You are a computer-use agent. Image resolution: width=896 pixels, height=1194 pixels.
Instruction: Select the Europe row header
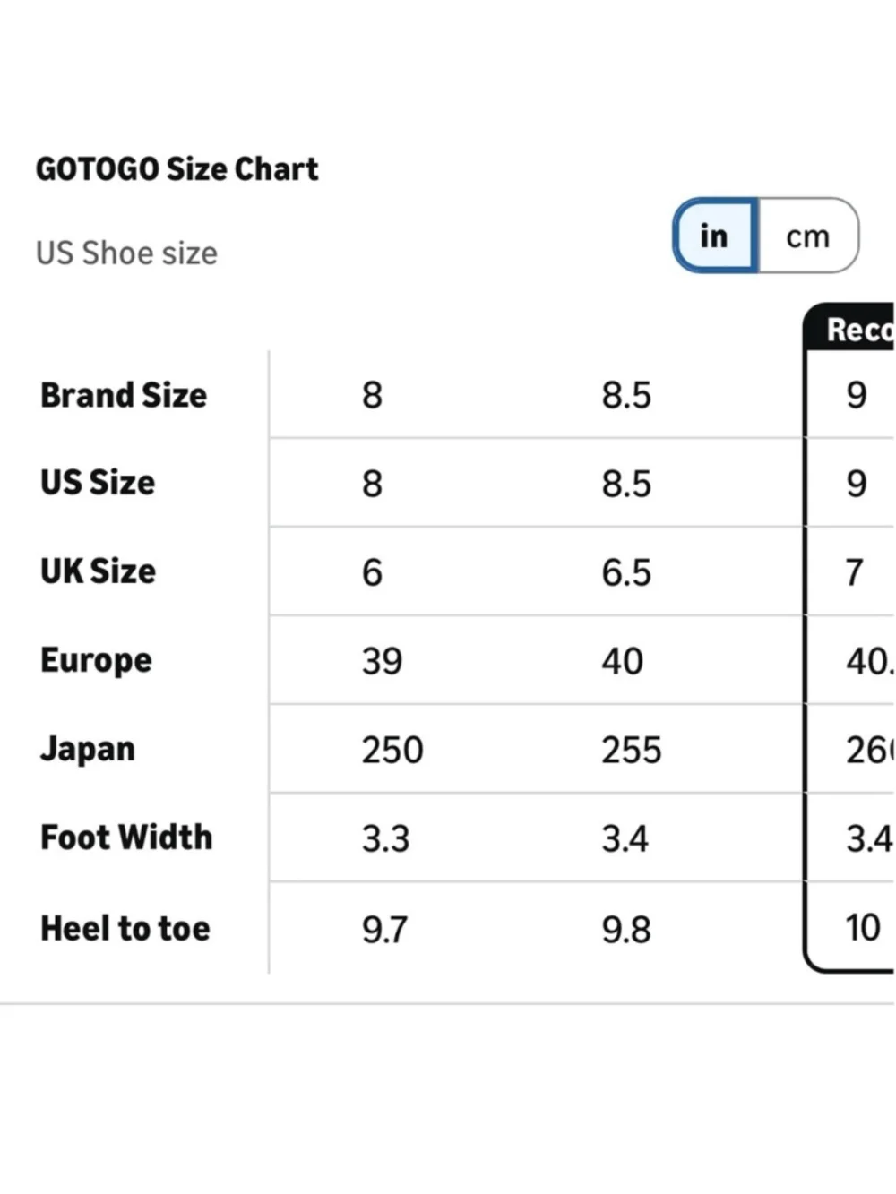click(x=96, y=661)
